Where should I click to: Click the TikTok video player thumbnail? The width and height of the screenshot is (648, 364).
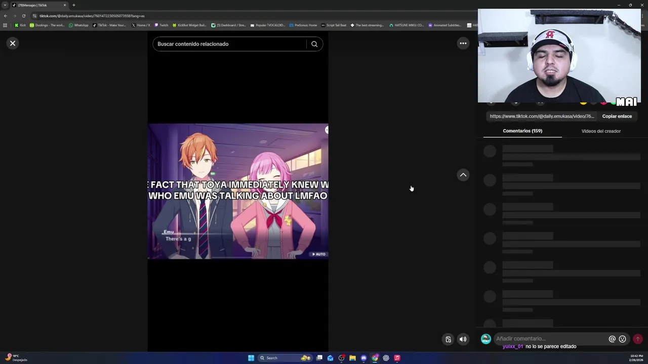pos(238,191)
